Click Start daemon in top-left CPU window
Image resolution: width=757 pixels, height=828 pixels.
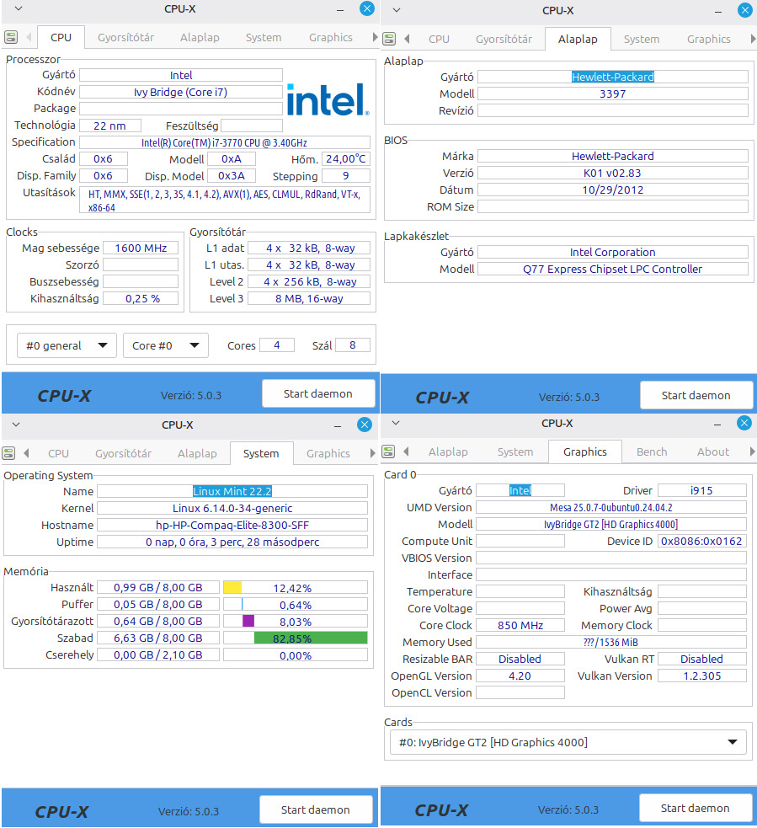(317, 393)
